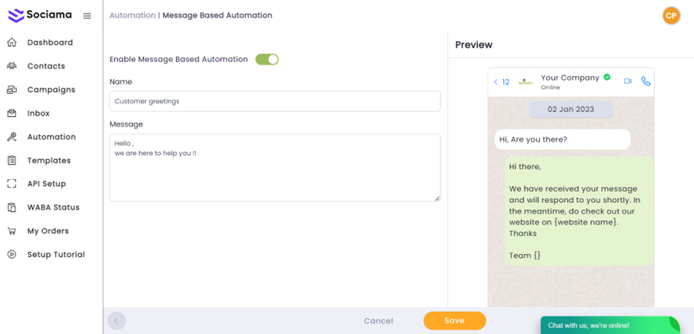The width and height of the screenshot is (694, 334).
Task: Click the Inbox icon in sidebar
Action: pos(12,114)
